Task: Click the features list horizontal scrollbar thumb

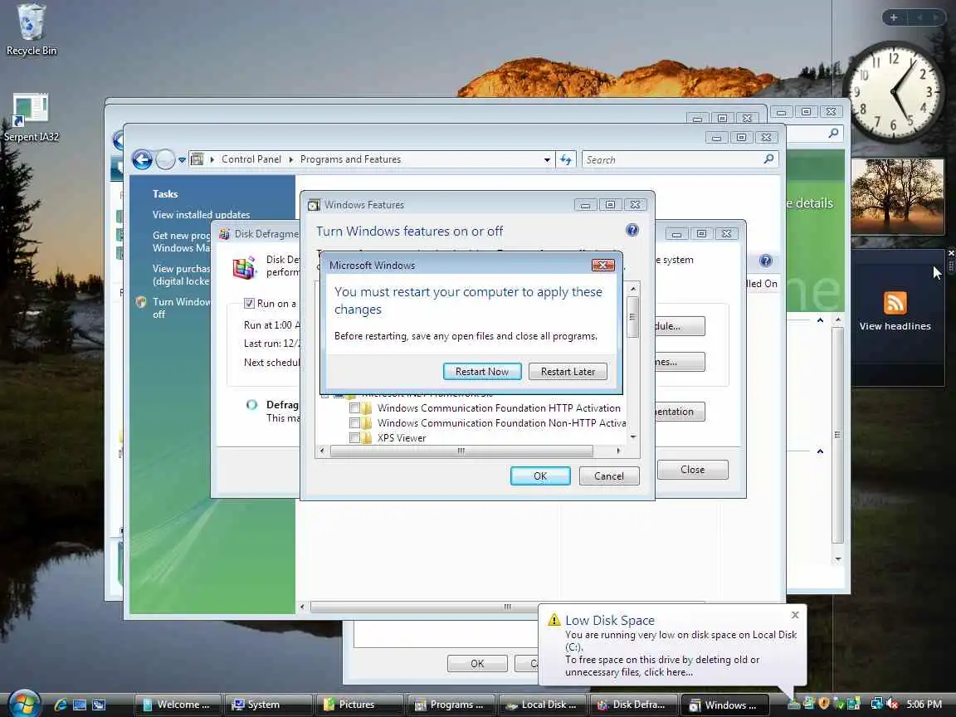Action: tap(461, 451)
